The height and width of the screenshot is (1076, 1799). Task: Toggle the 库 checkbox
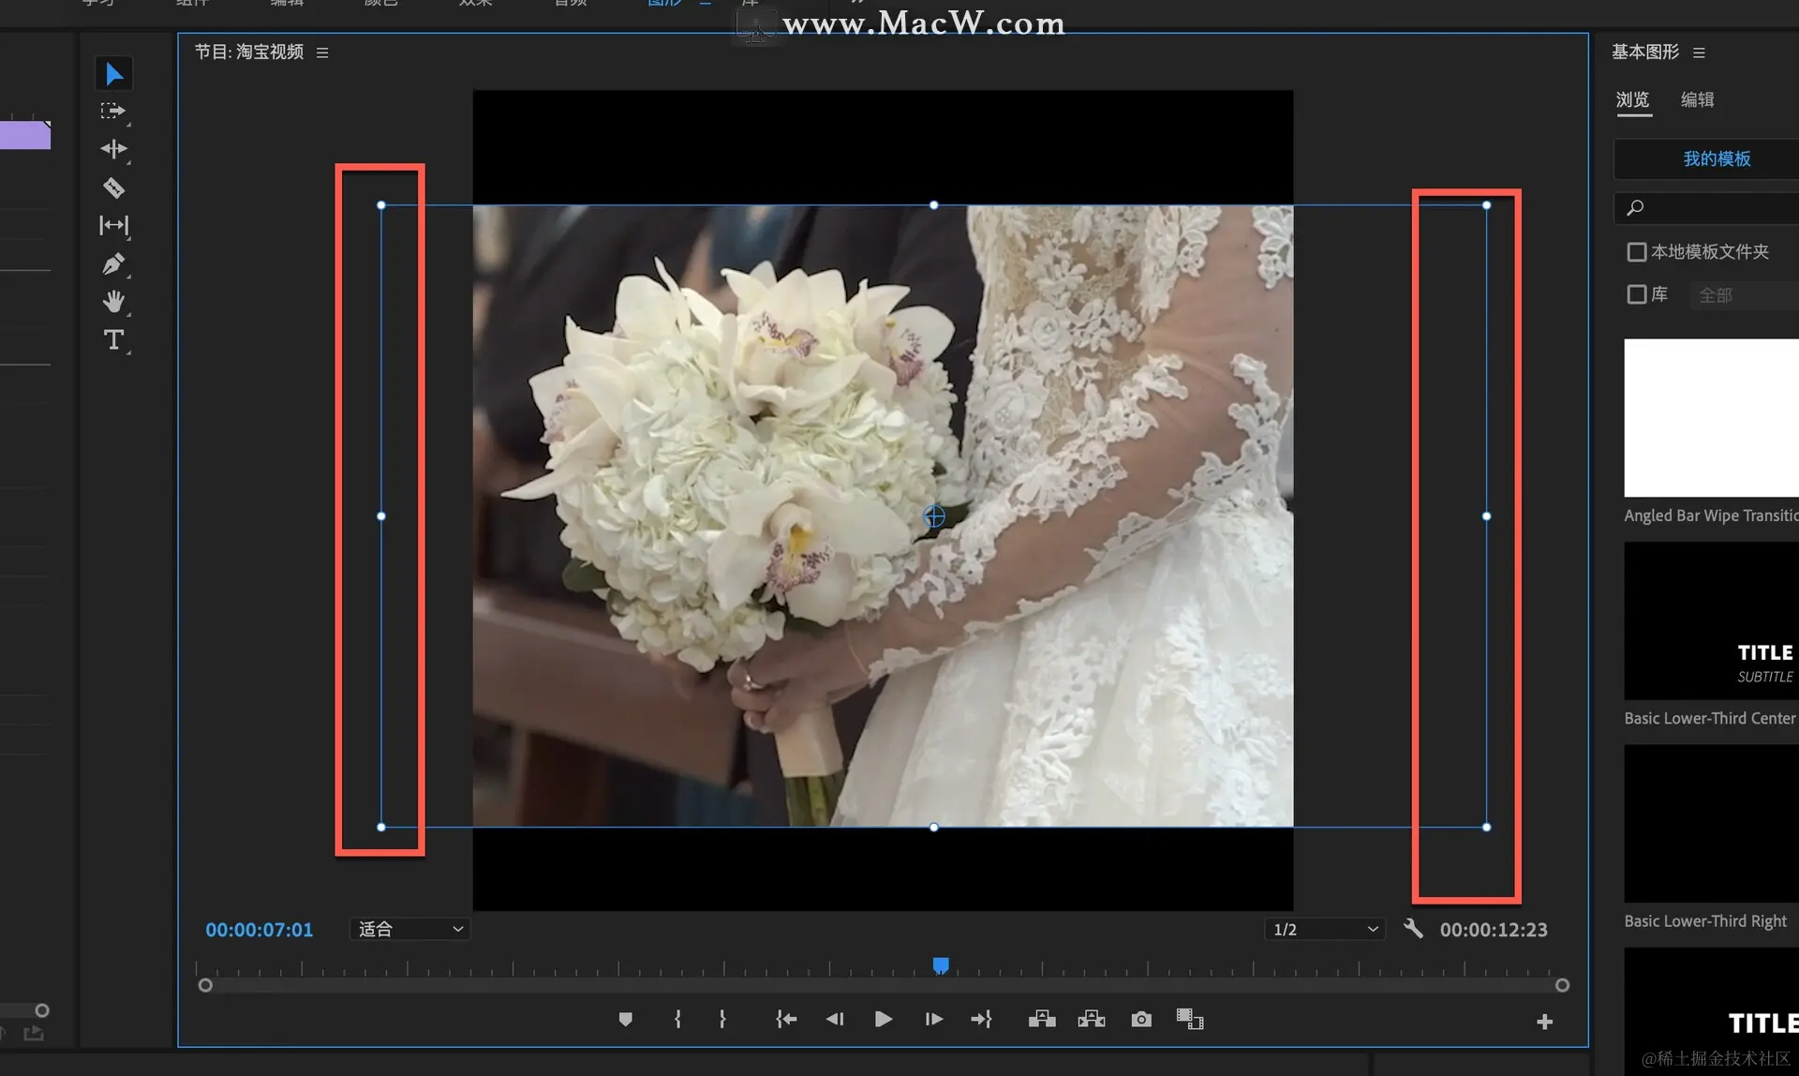pyautogui.click(x=1637, y=295)
